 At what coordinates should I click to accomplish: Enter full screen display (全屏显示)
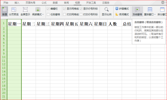pyautogui.click(x=25, y=11)
